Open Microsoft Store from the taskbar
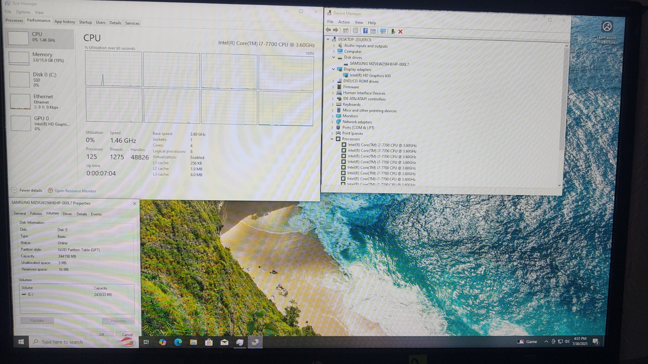 [x=209, y=342]
